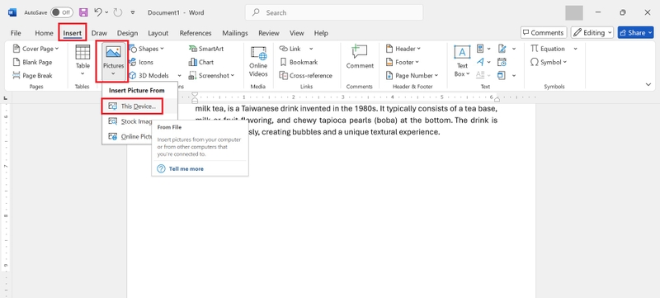Screen dimensions: 660x298
Task: Collapse the ribbon with the chevron
Action: pos(648,84)
